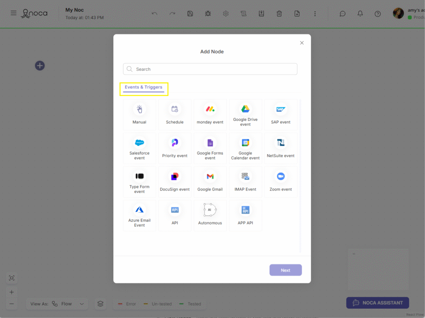This screenshot has width=425, height=318.
Task: Click the fit view icon on canvas
Action: (12, 278)
